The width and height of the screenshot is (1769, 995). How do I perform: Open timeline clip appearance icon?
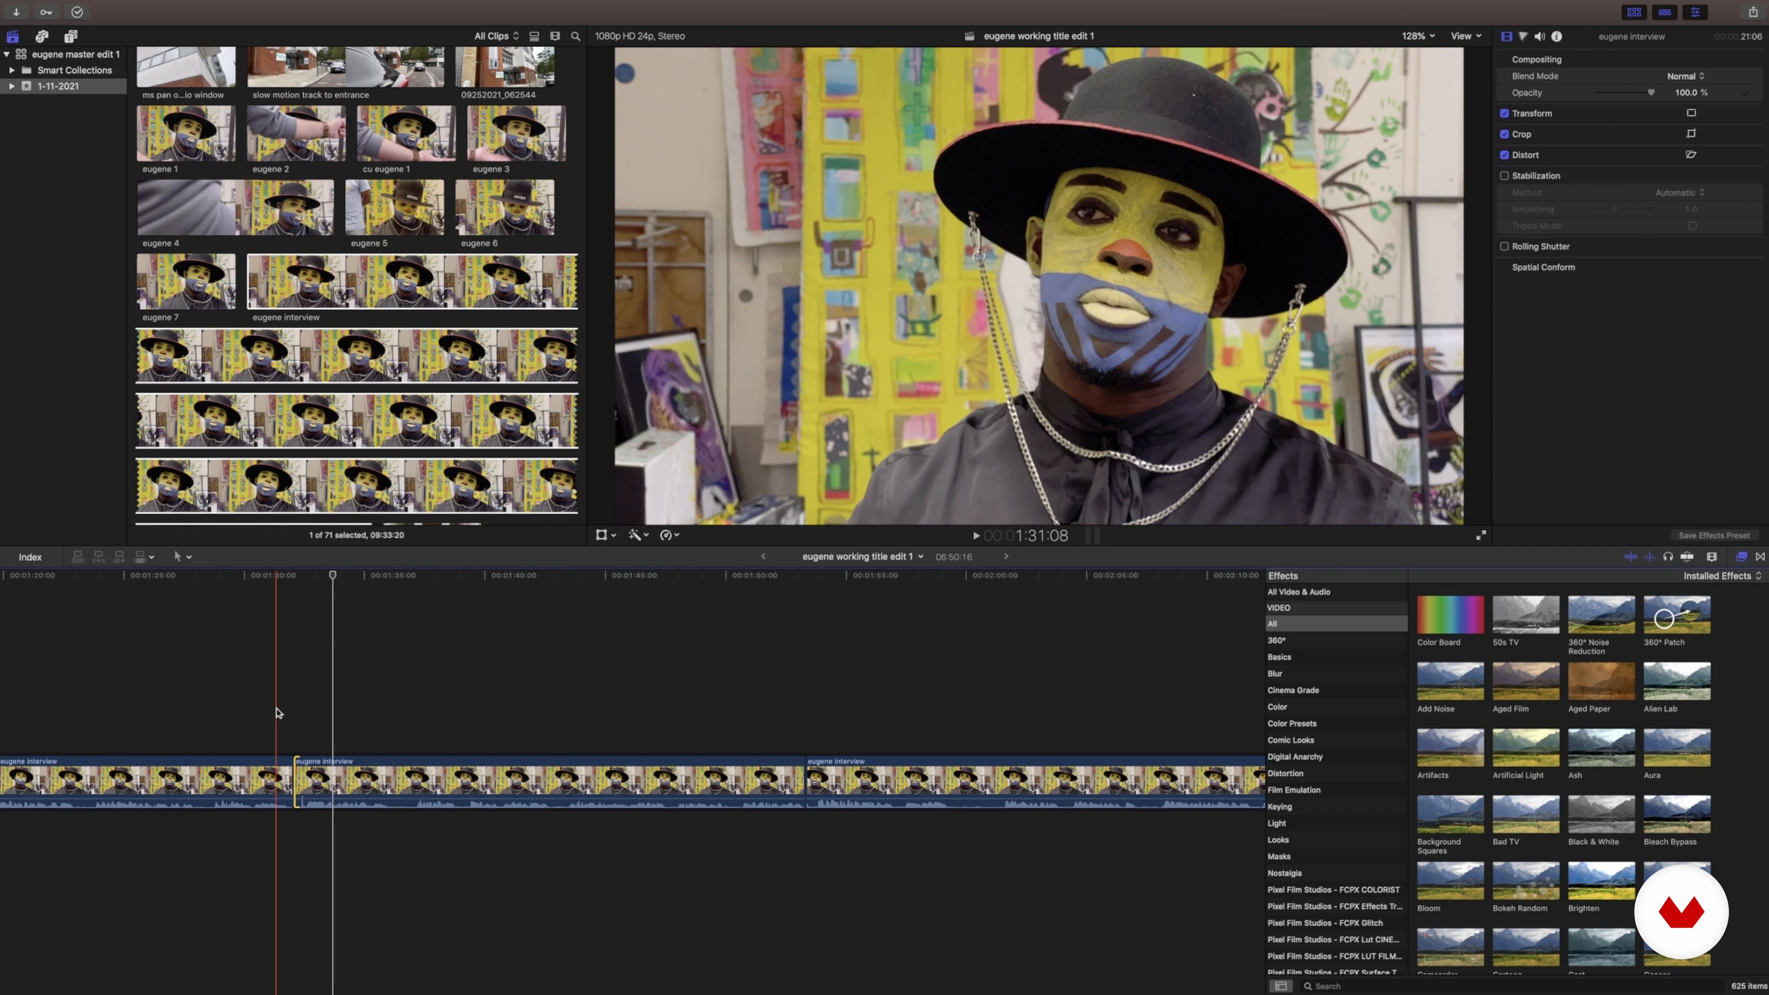point(1712,557)
